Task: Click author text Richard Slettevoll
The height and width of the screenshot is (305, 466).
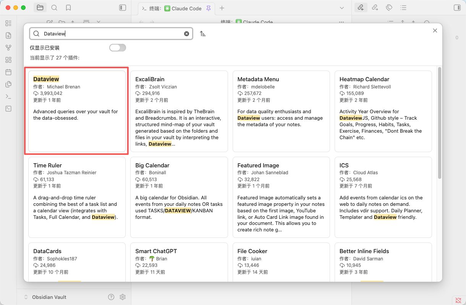Action: [372, 87]
